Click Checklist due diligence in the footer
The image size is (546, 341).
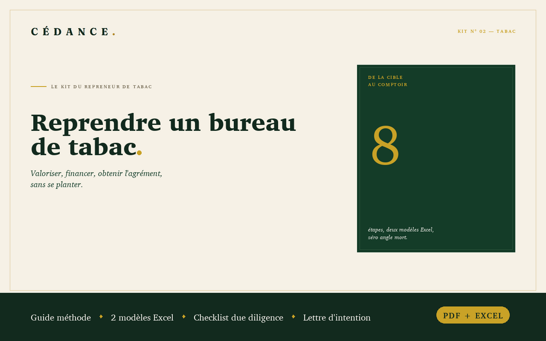coord(238,318)
